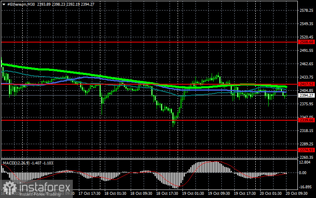Select the red 2339.66 price level label
Image resolution: width=316 pixels, height=198 pixels.
coord(307,120)
